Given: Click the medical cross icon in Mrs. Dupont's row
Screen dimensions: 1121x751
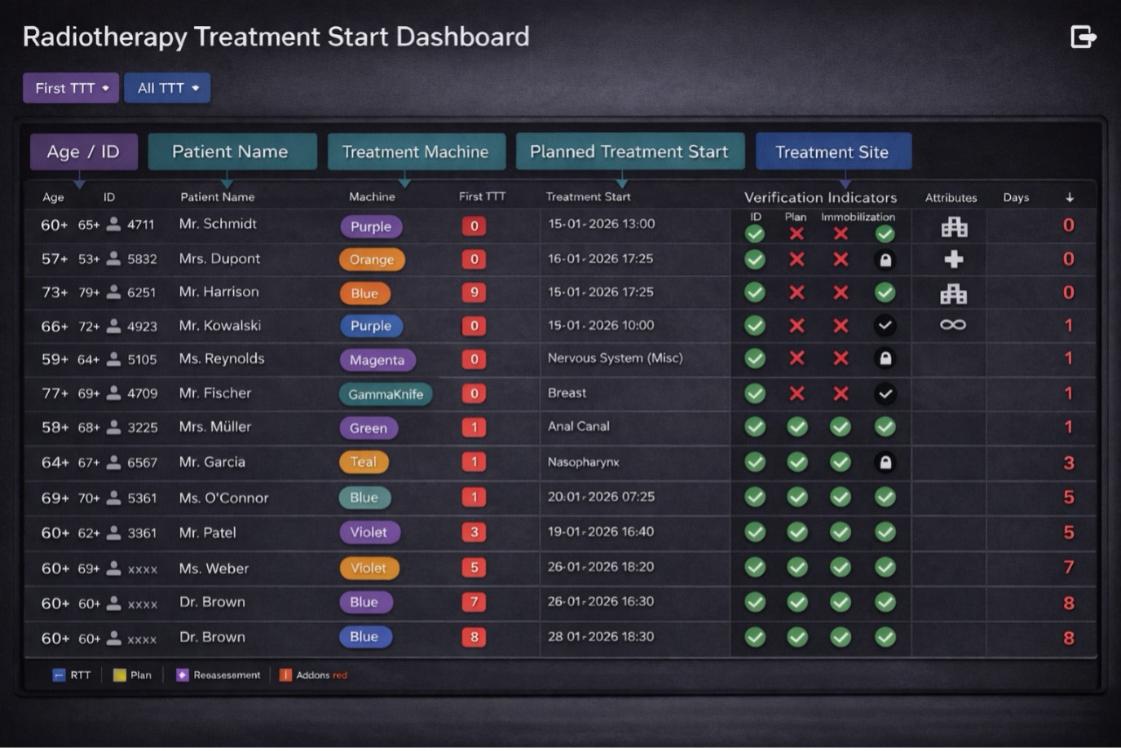Looking at the screenshot, I should coord(953,259).
